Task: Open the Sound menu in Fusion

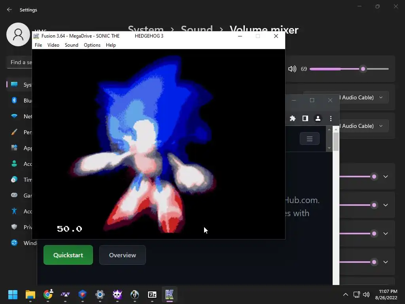Action: pos(71,45)
